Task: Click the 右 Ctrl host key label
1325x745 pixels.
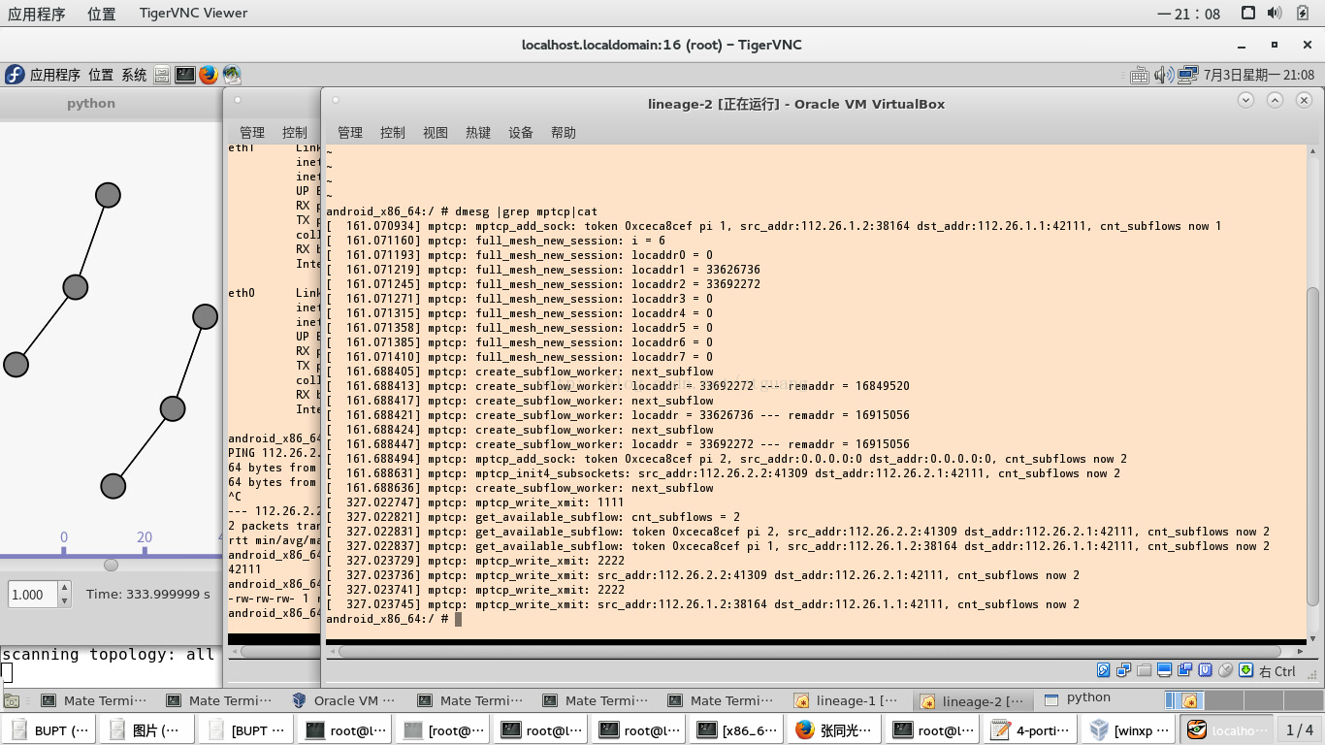Action: 1277,671
